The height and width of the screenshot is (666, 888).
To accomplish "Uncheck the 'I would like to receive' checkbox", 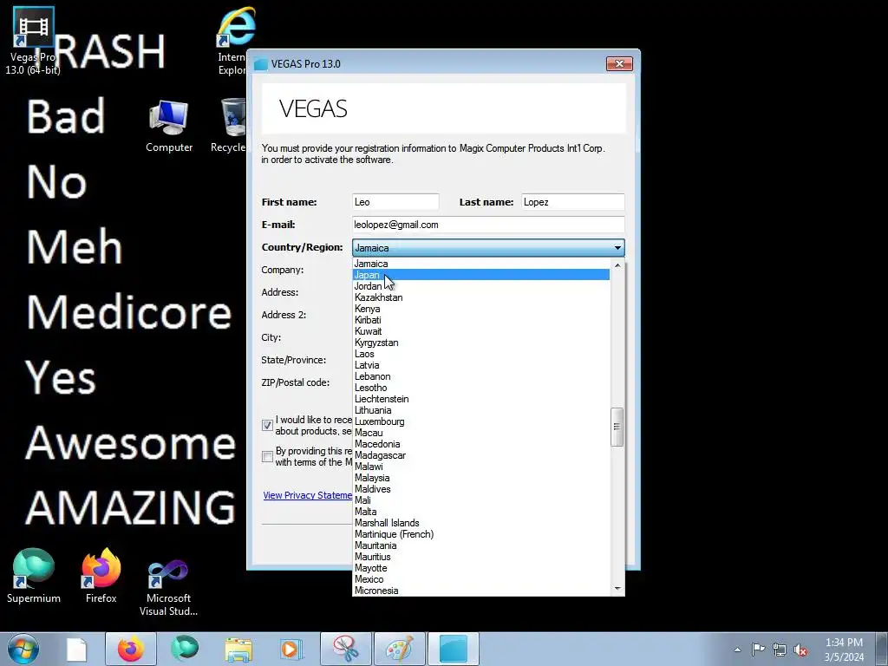I will pyautogui.click(x=267, y=425).
